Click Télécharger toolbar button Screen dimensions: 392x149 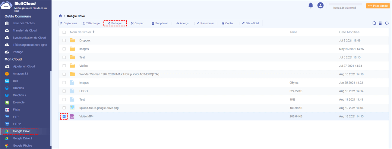coord(91,23)
